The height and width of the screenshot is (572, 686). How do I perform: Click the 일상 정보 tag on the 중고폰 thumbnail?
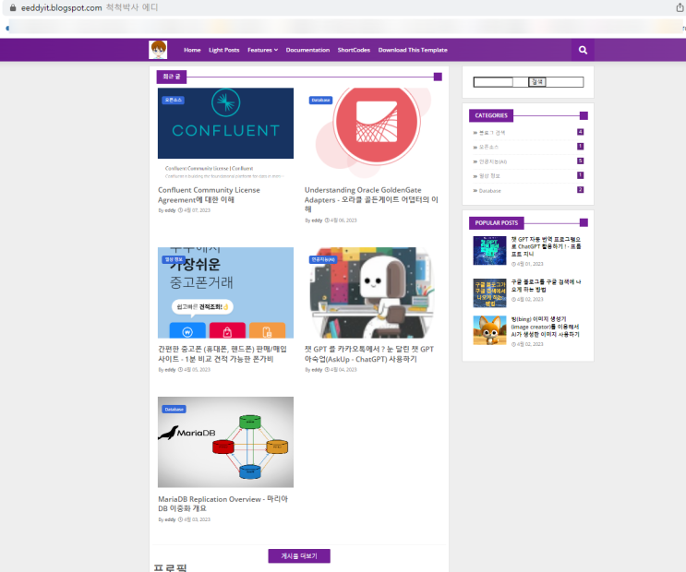(x=174, y=259)
